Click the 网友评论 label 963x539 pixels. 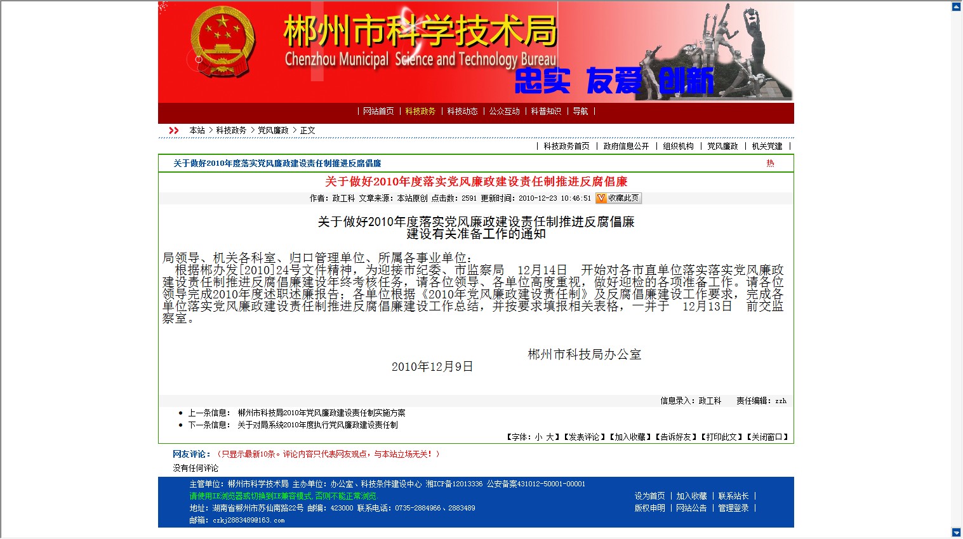(x=192, y=454)
